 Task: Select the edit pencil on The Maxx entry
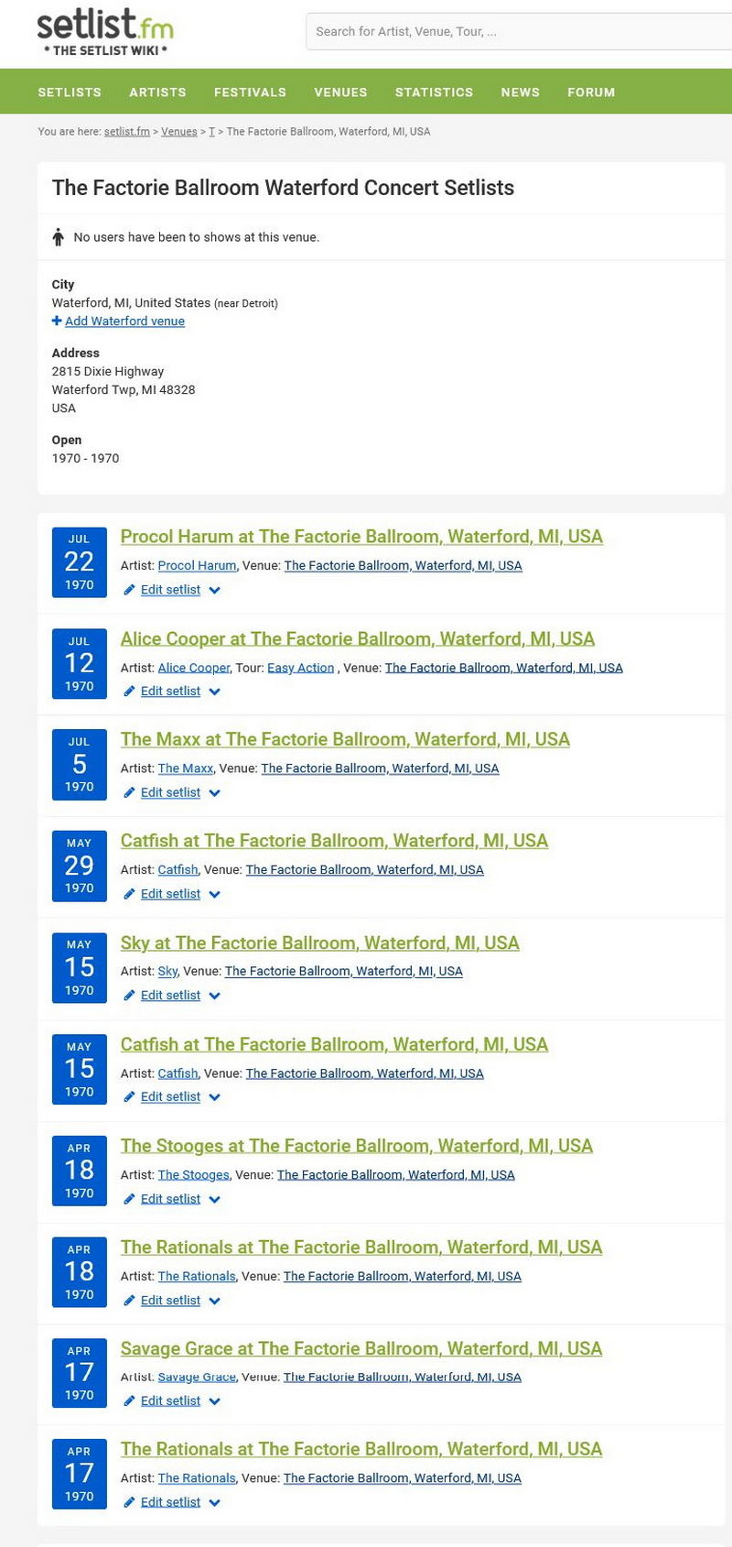pyautogui.click(x=129, y=792)
